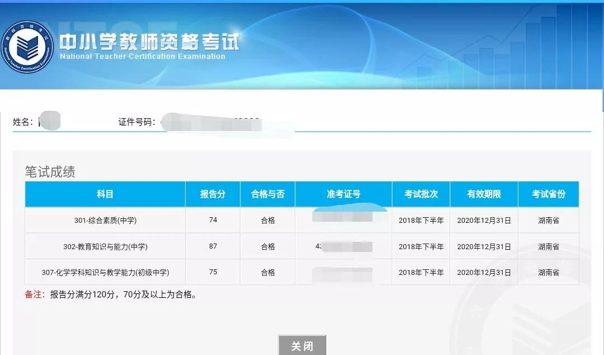604x355 pixels.
Task: Click 2018年下半年 in the 301 row
Action: [421, 220]
